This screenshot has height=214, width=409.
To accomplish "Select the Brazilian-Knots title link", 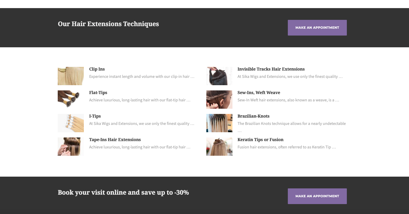I will 253,116.
